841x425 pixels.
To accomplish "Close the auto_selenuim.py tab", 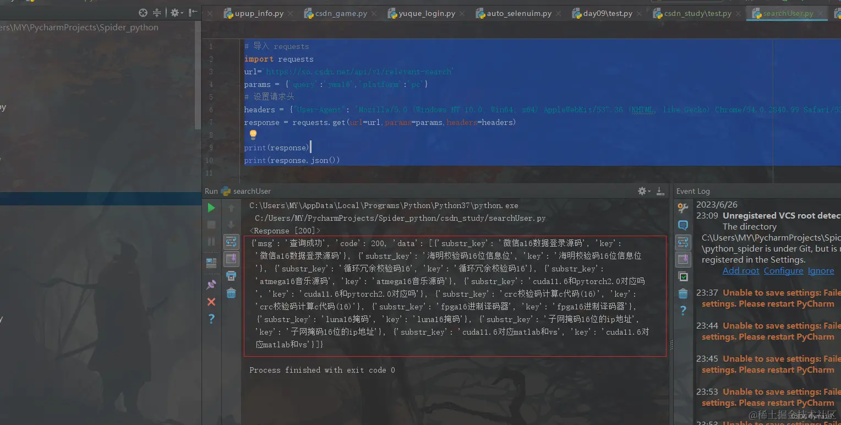I will [x=559, y=14].
